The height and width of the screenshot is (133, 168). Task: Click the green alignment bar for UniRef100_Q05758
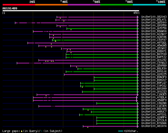[102, 28]
